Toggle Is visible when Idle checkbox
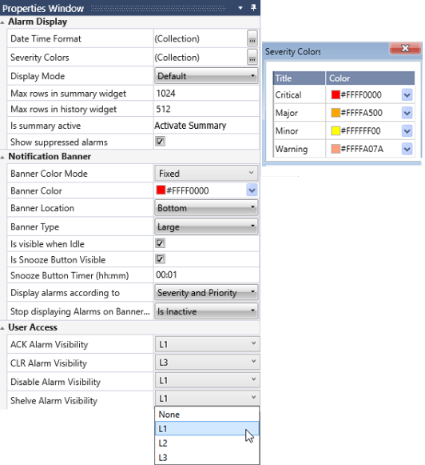This screenshot has height=465, width=425. (160, 243)
